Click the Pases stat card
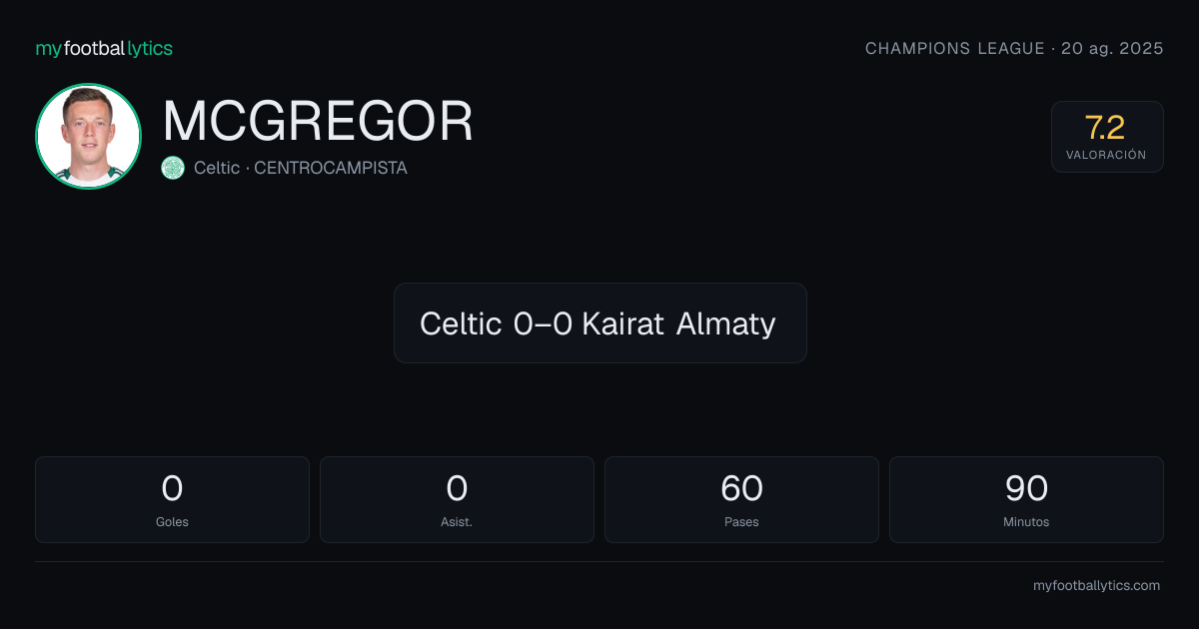The height and width of the screenshot is (629, 1199). click(741, 499)
